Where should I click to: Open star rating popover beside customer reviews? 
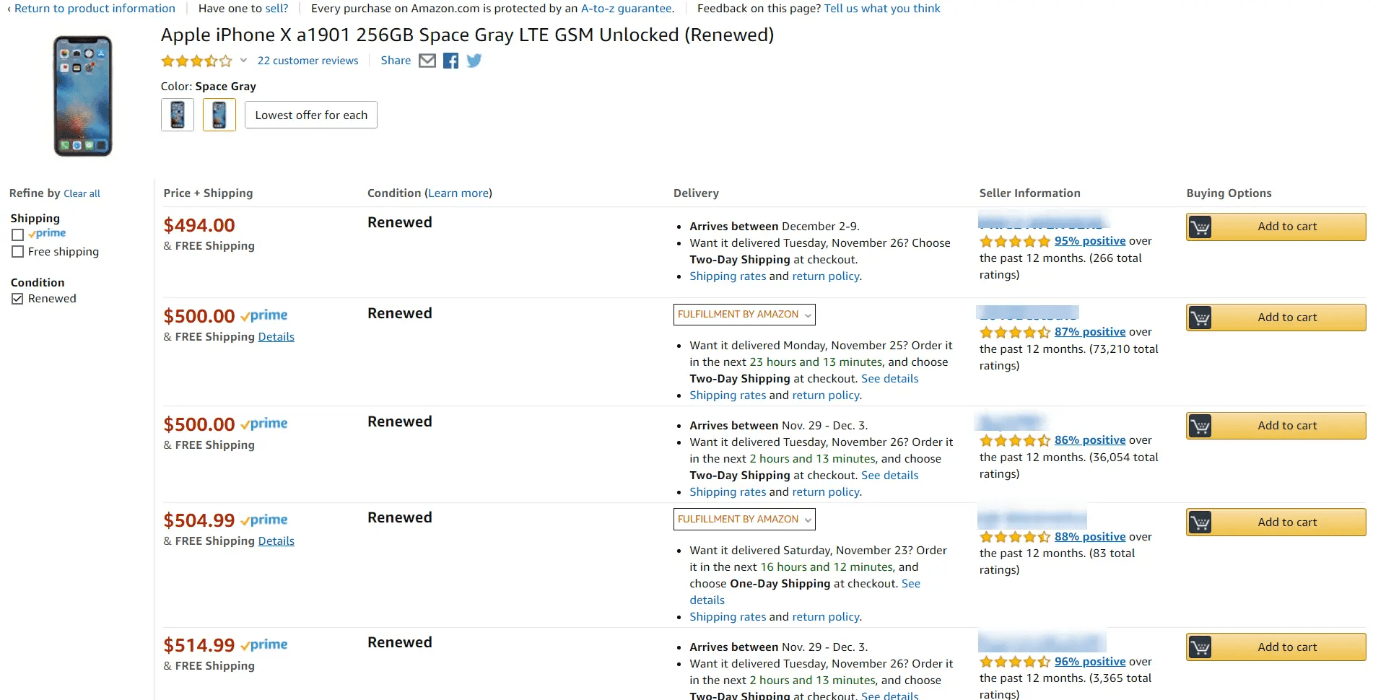(243, 61)
